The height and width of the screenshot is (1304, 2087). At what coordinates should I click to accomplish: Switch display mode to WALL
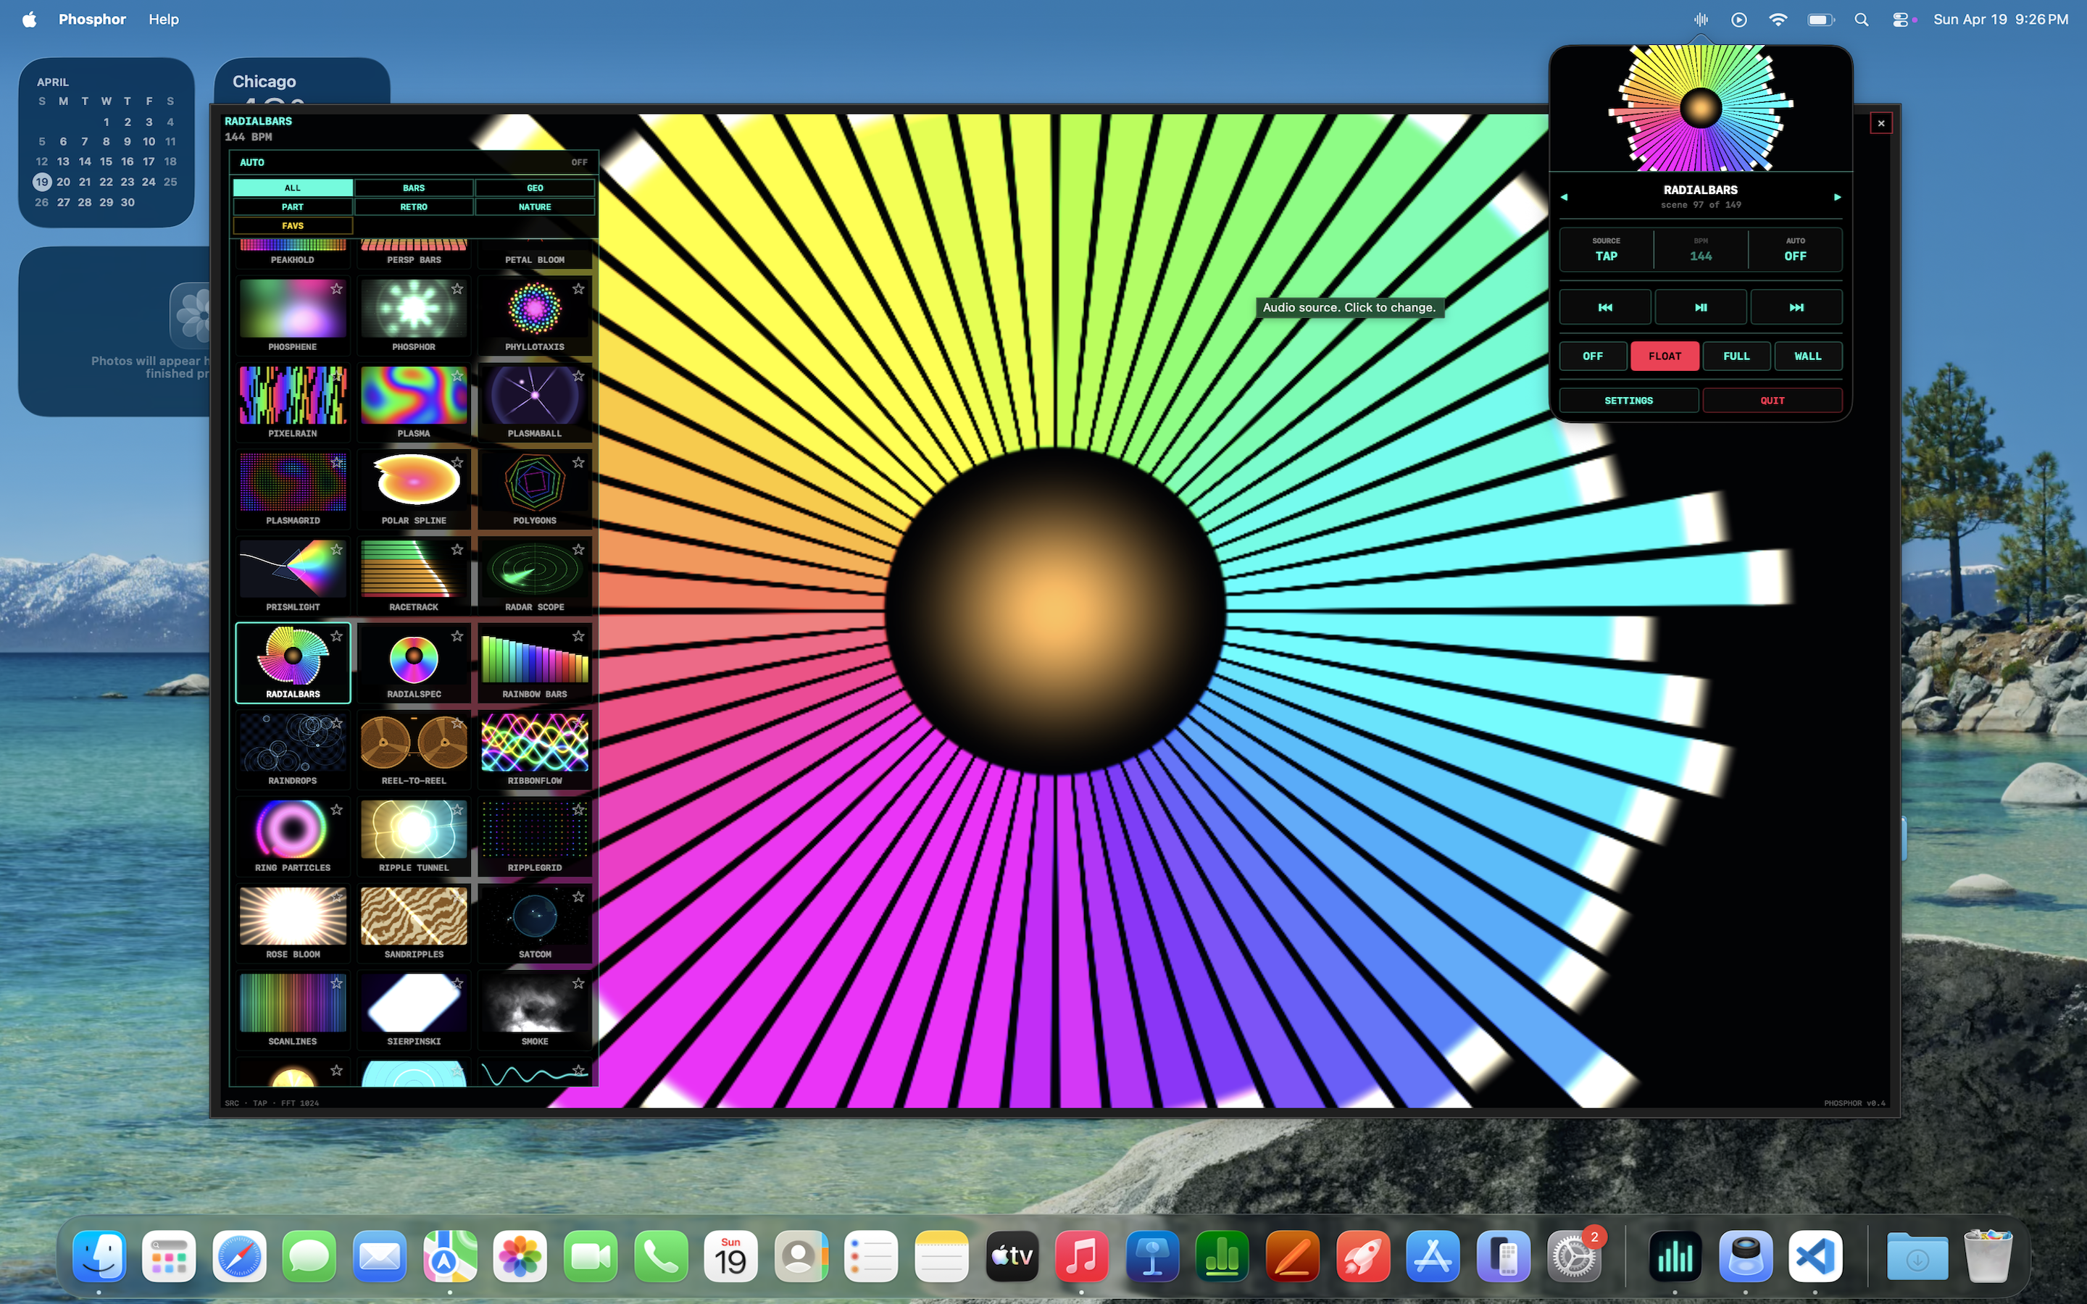pyautogui.click(x=1807, y=356)
